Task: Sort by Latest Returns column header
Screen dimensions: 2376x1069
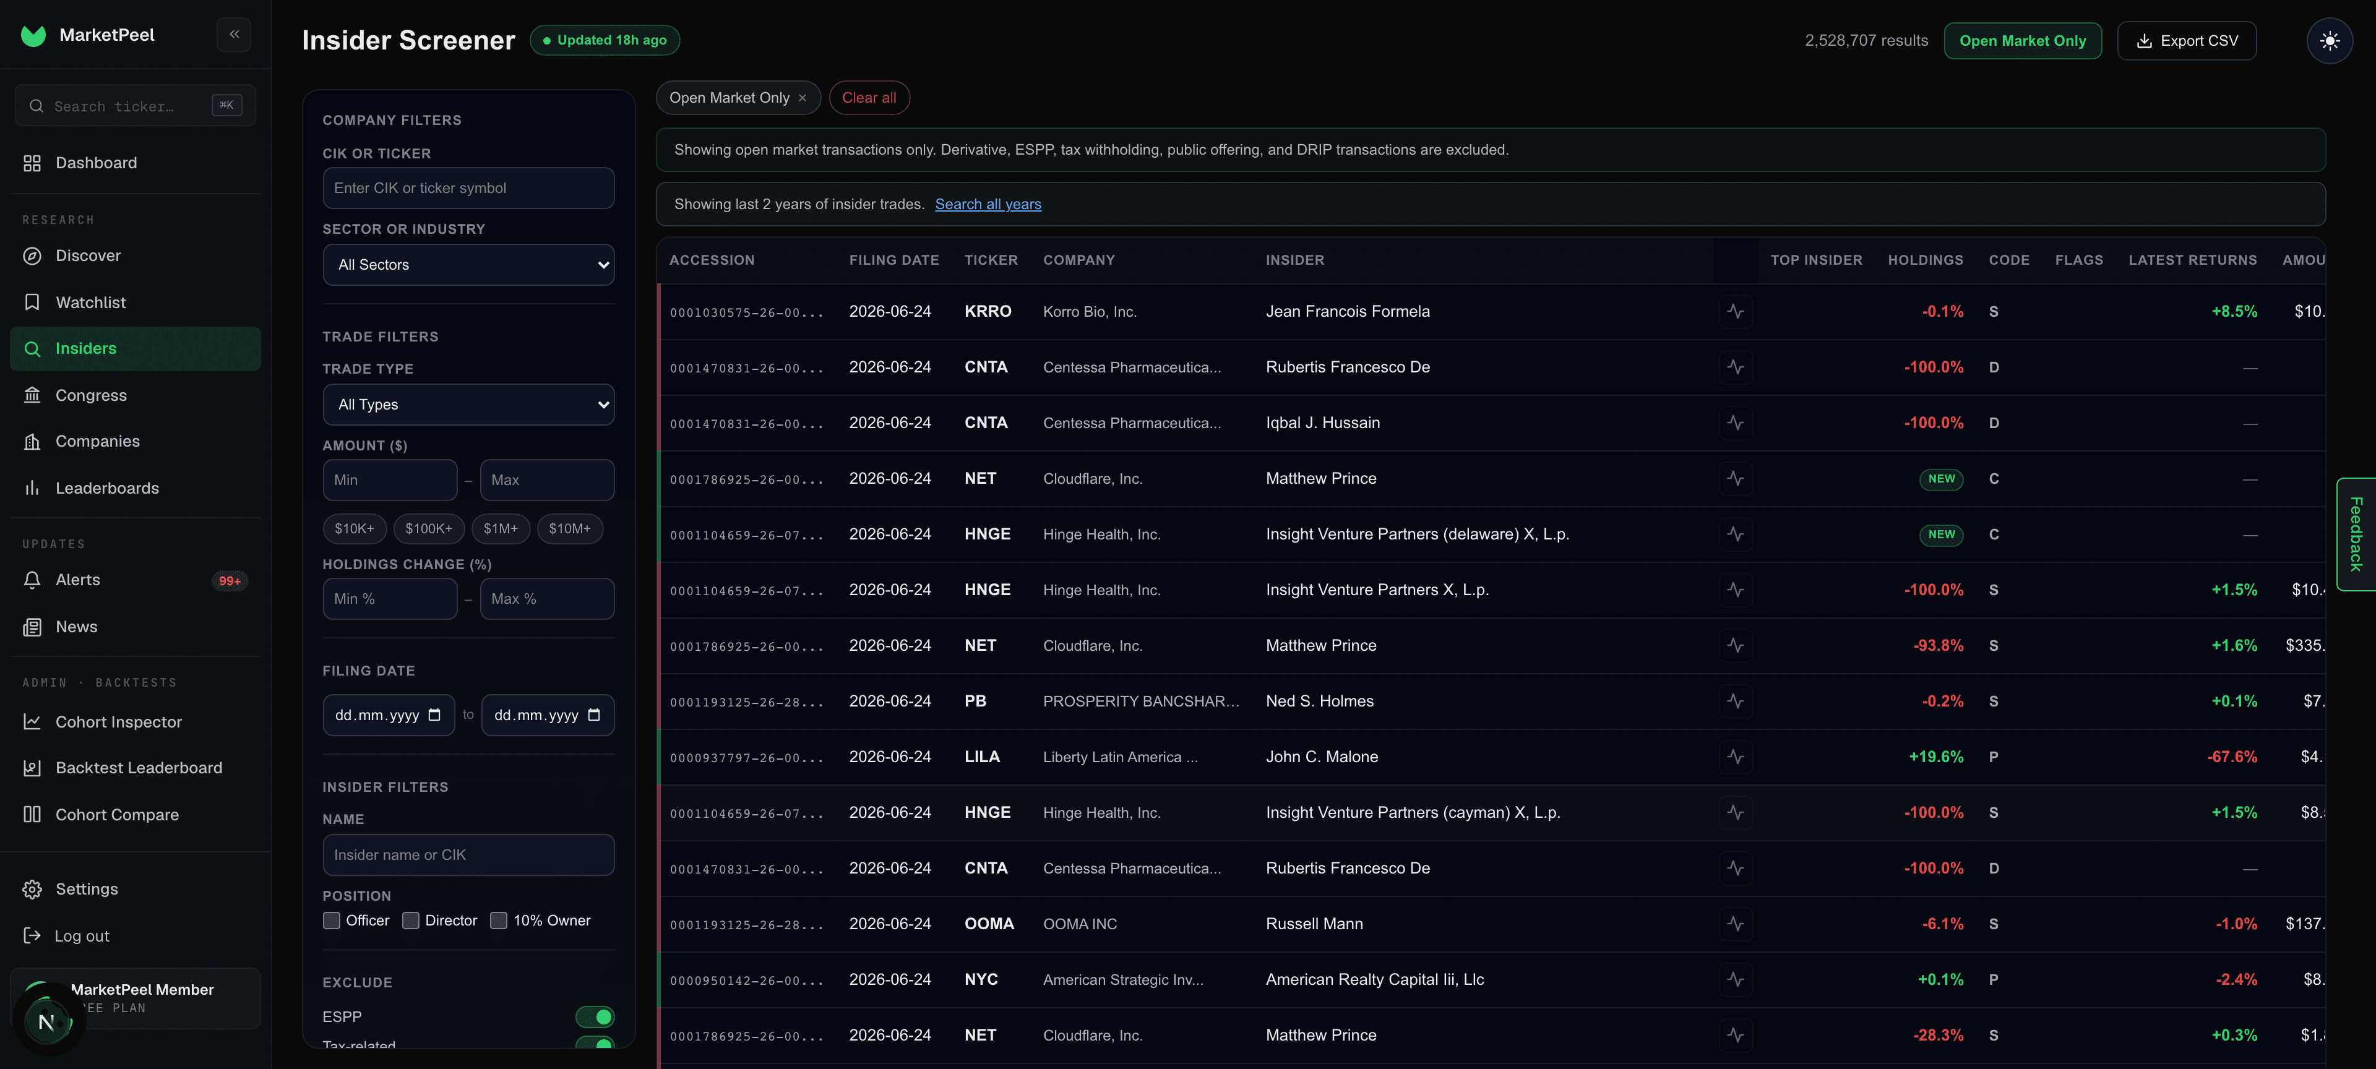Action: (x=2192, y=260)
